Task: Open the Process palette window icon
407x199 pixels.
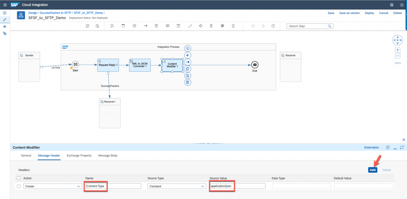Action: [x=123, y=26]
